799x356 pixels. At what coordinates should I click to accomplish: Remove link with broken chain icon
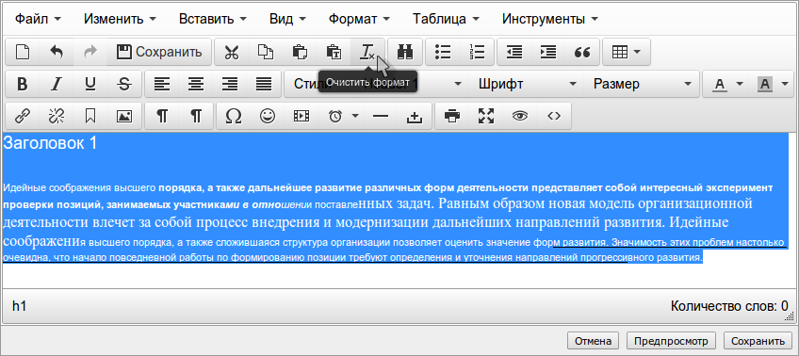pos(57,116)
